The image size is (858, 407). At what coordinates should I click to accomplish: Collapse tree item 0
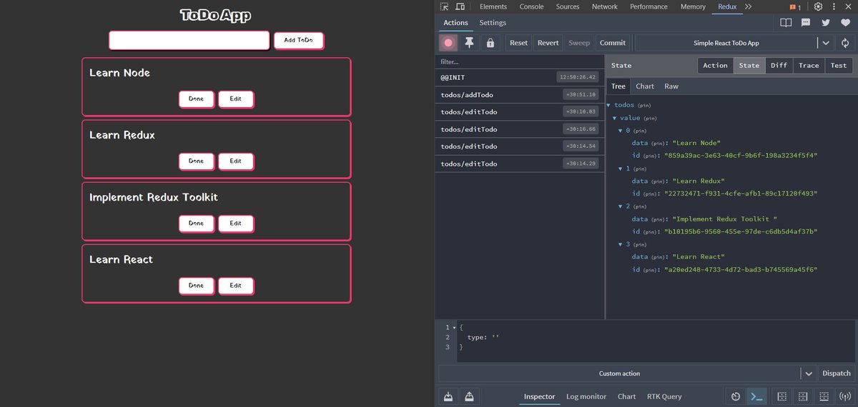tap(620, 131)
